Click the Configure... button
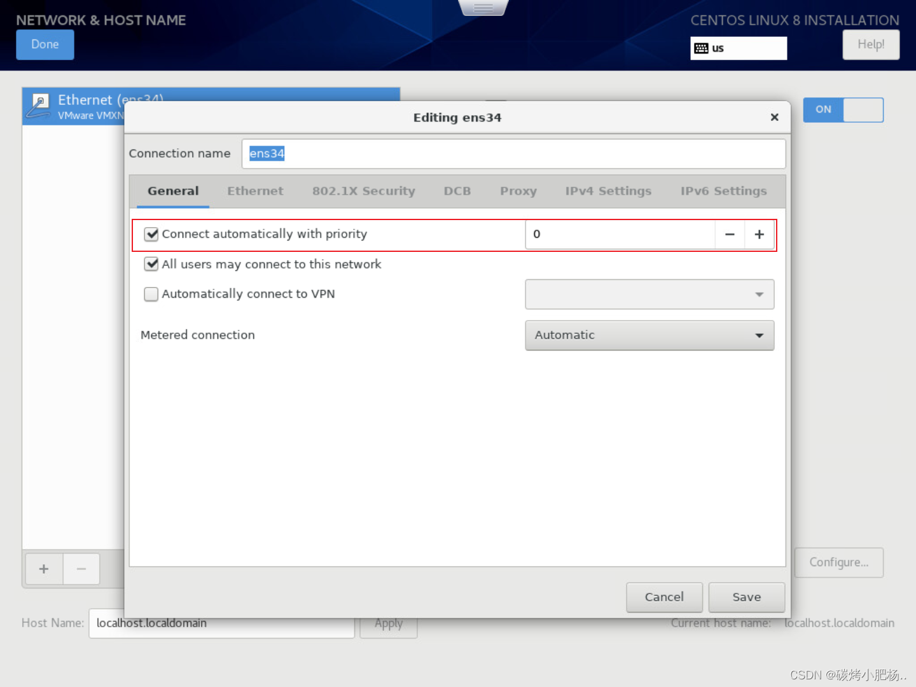 pyautogui.click(x=839, y=563)
